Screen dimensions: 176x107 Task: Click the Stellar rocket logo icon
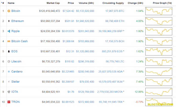[9, 82]
